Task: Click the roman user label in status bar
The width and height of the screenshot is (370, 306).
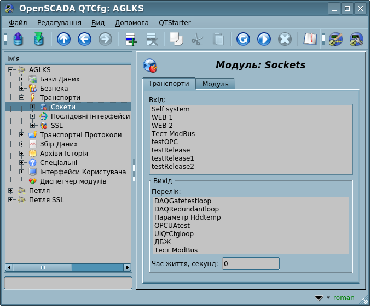Action: coord(344,298)
